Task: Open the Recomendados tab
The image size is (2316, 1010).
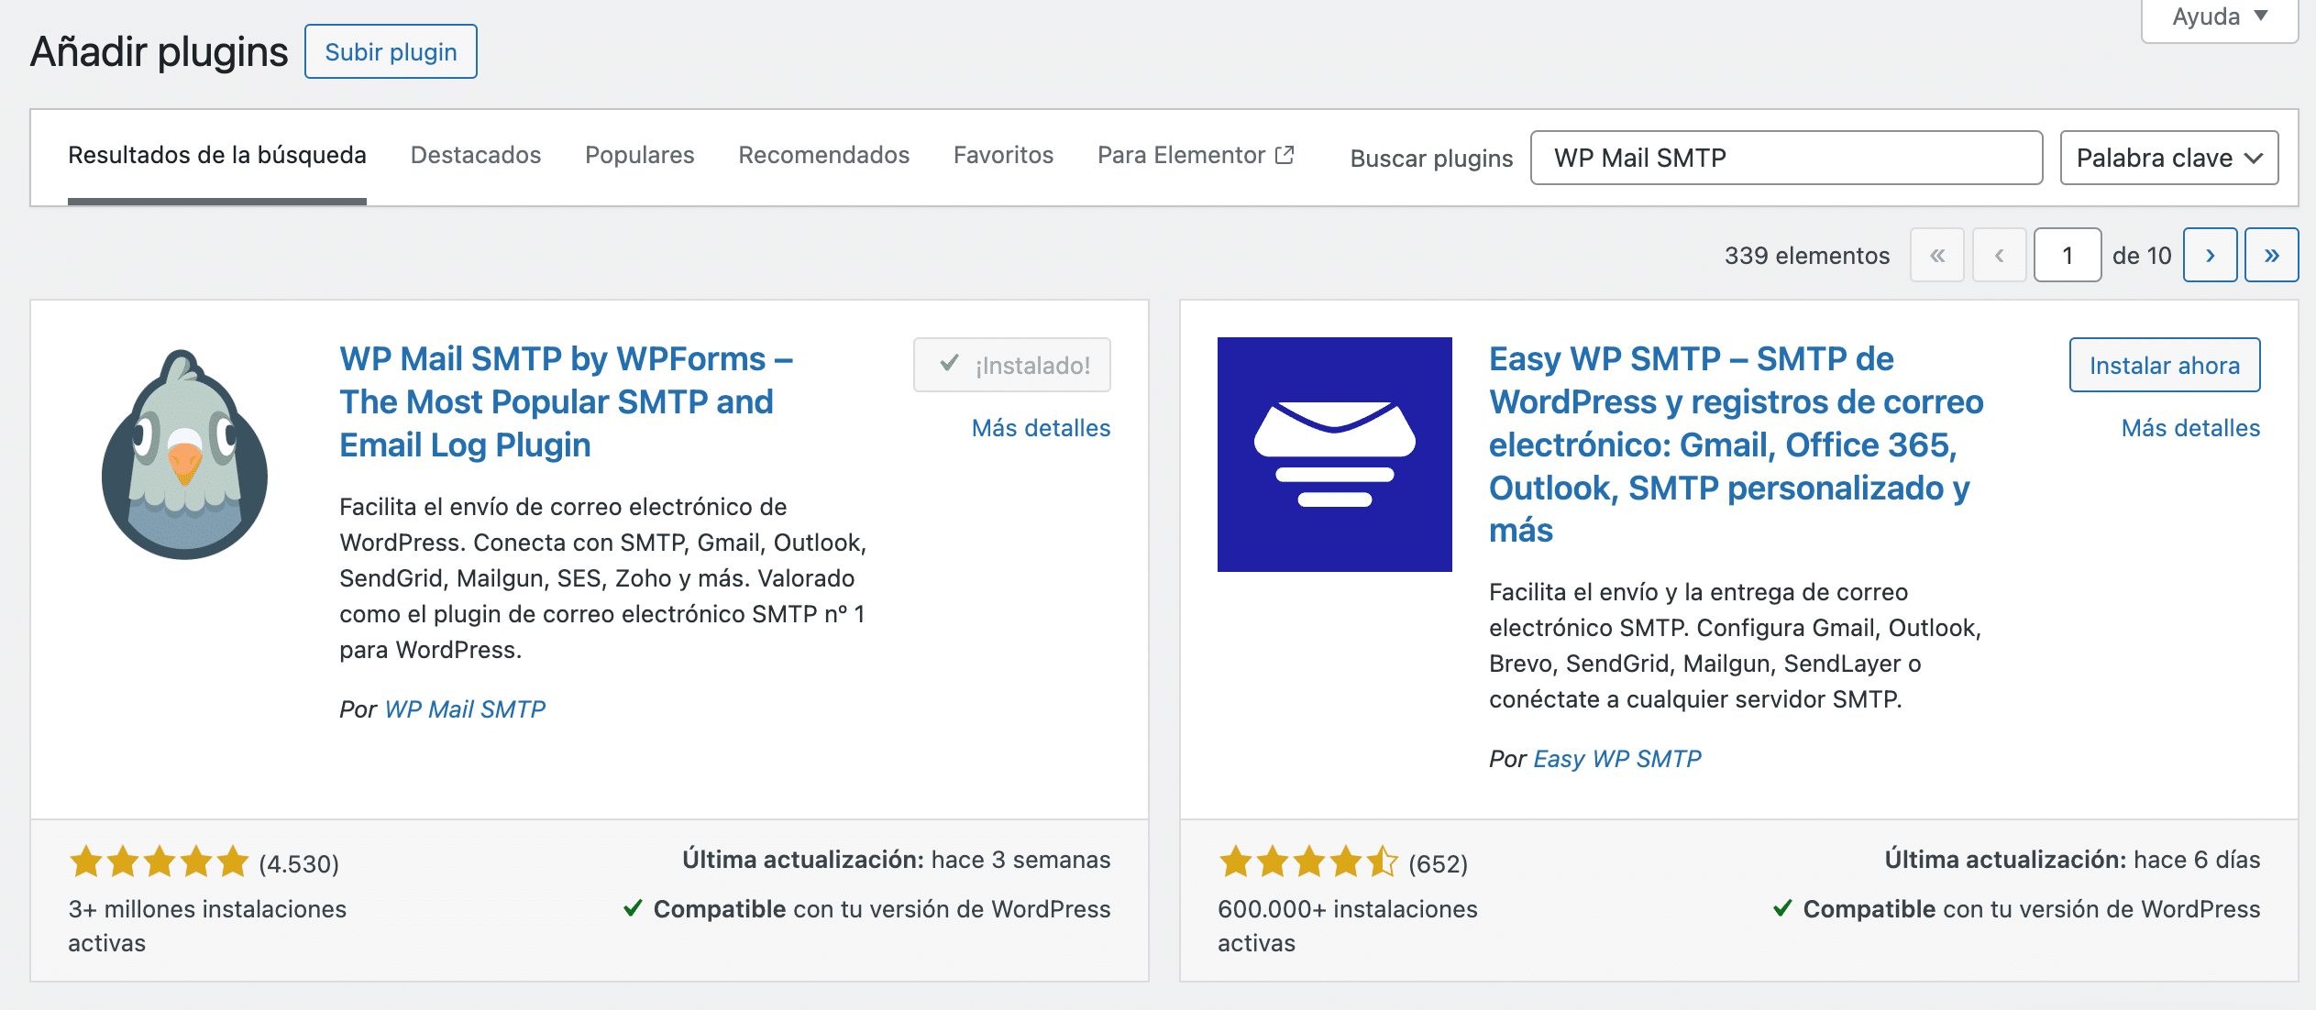Action: [823, 155]
